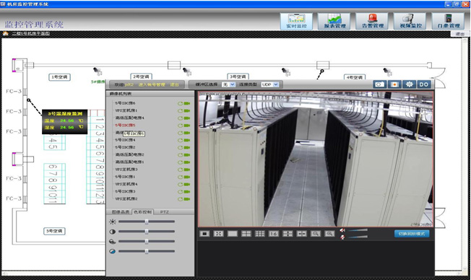Viewport: 471px width, 280px height.
Task: Click the yellow account management link
Action: point(152,85)
